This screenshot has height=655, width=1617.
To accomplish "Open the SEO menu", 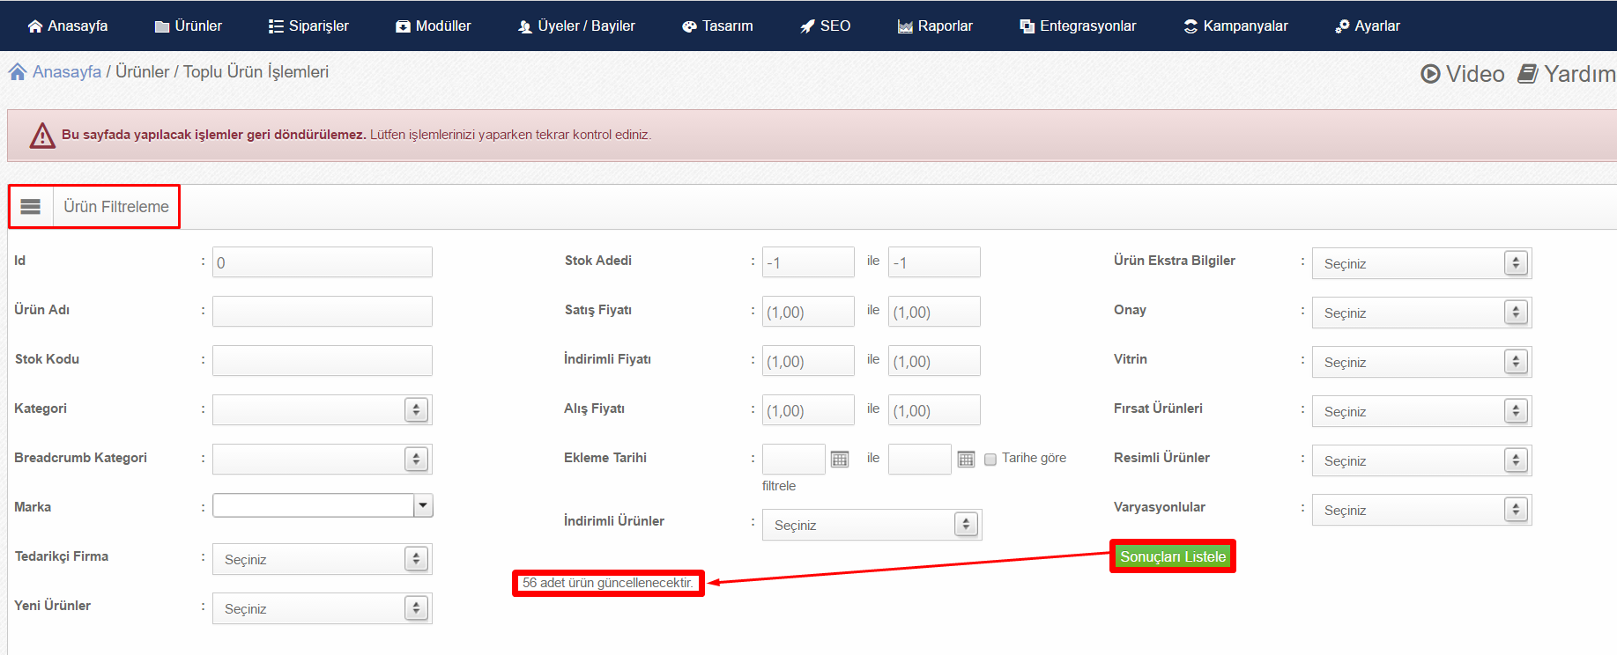I will 826,26.
